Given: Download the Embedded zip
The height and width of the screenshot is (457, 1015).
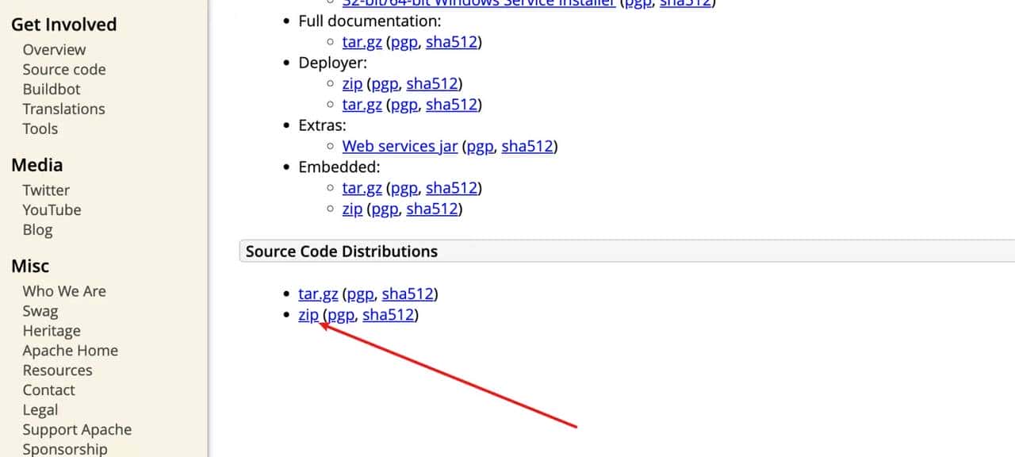Looking at the screenshot, I should (353, 209).
